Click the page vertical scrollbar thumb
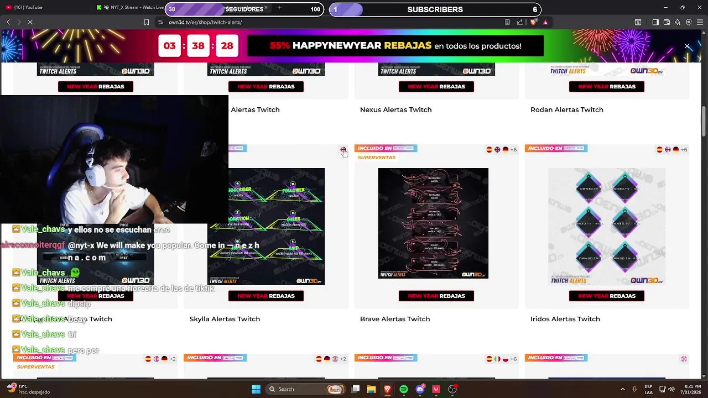The height and width of the screenshot is (398, 708). point(704,120)
